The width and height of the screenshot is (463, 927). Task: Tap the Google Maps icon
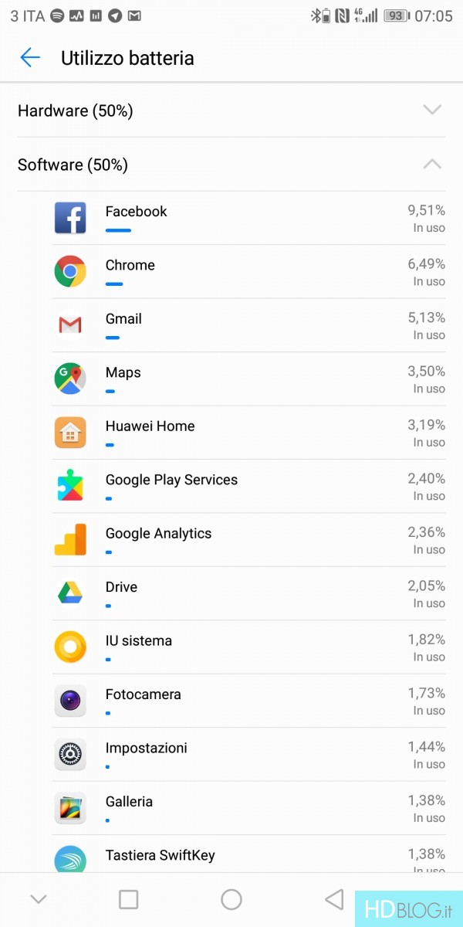(70, 379)
